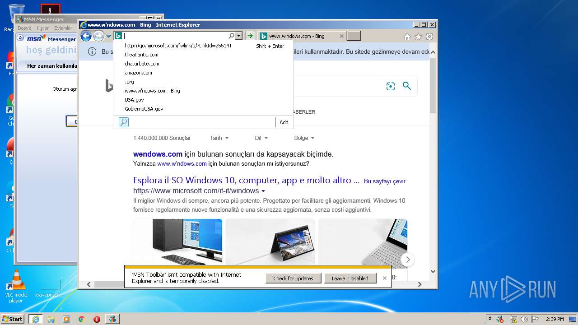Click the wendows.com suggested link
578x325 pixels.
coord(158,154)
